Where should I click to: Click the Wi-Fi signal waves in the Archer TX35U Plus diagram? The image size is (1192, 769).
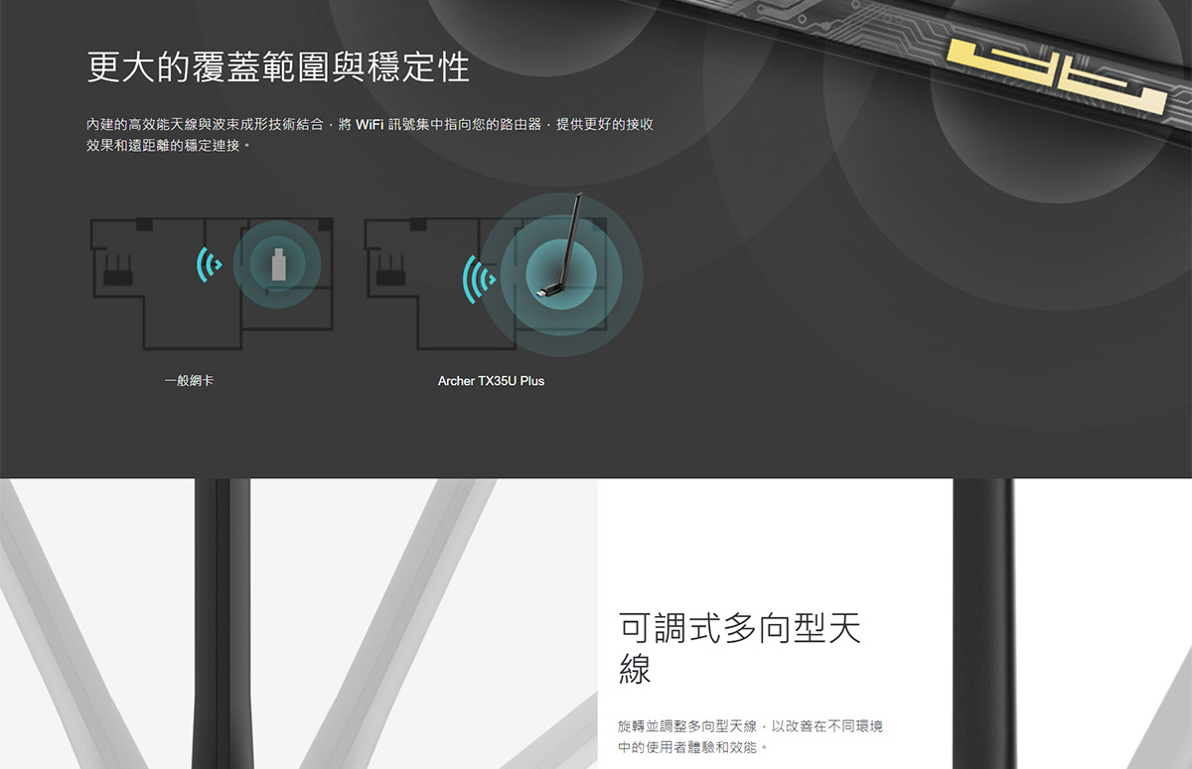tap(480, 278)
